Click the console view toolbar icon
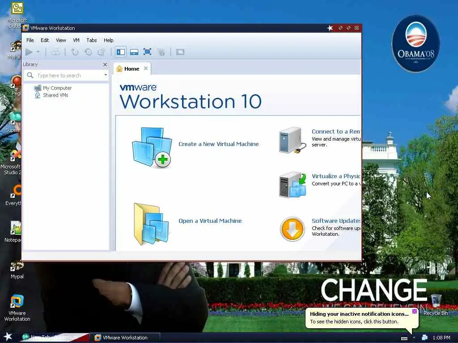 [x=180, y=52]
